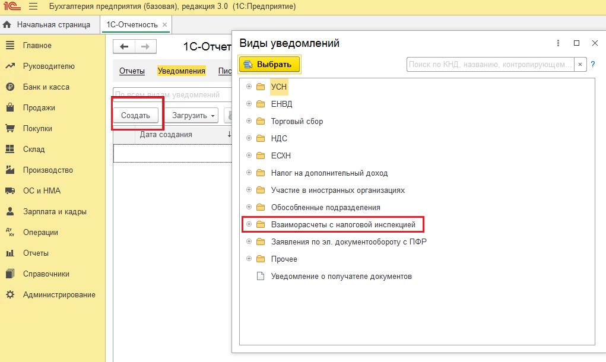Switch to the Отчеты link tab
Viewport: 606px width, 362px height.
pos(132,71)
